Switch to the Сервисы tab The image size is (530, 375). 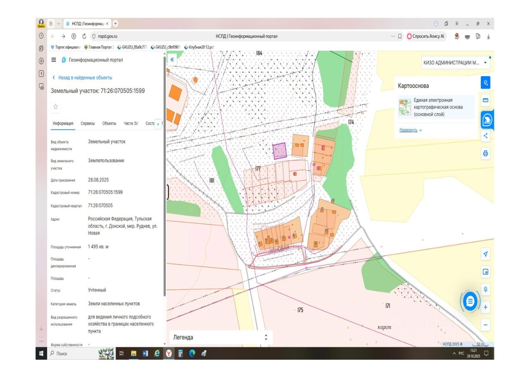coord(87,123)
